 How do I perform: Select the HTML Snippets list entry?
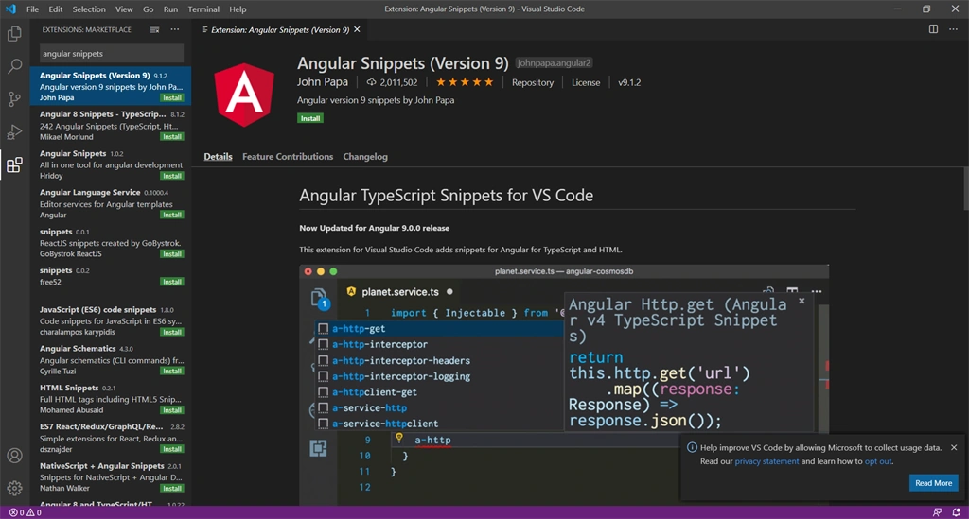112,399
